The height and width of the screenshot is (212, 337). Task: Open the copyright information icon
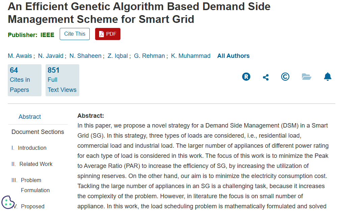[285, 77]
